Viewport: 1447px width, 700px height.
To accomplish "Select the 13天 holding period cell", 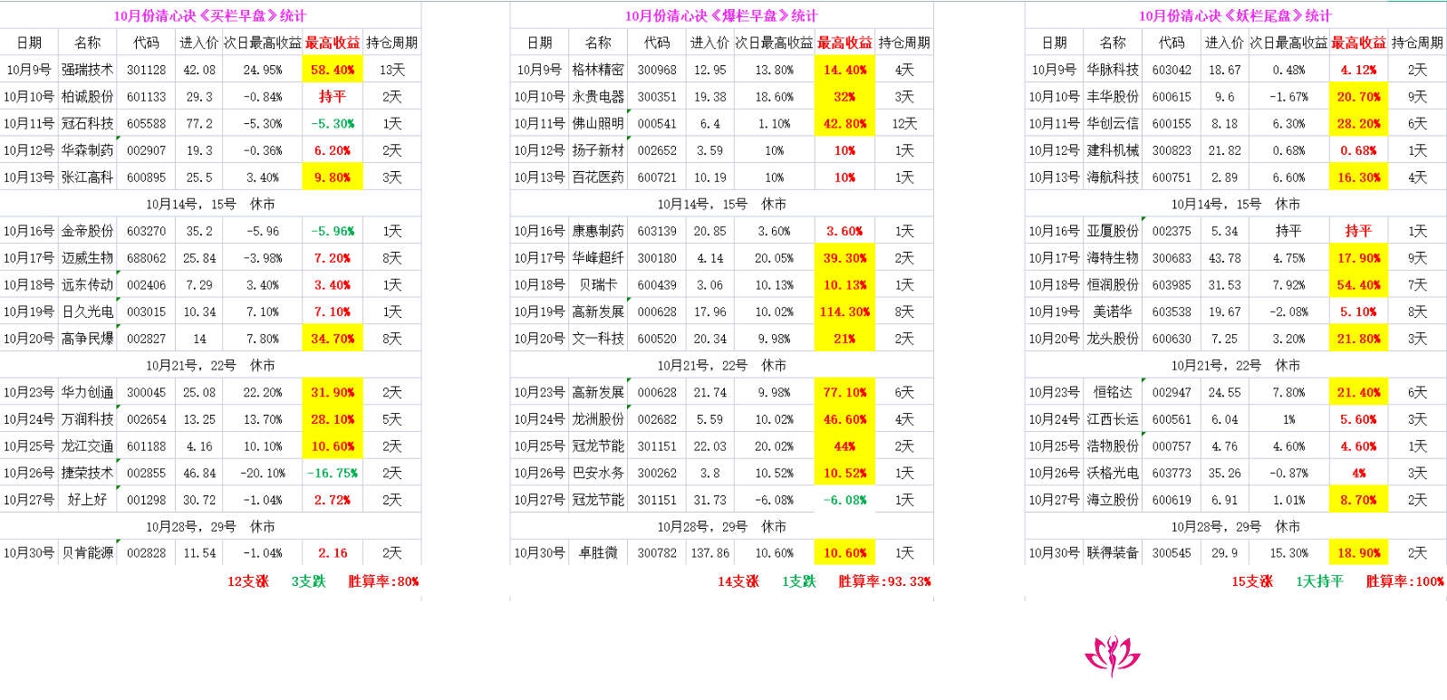I will [392, 70].
